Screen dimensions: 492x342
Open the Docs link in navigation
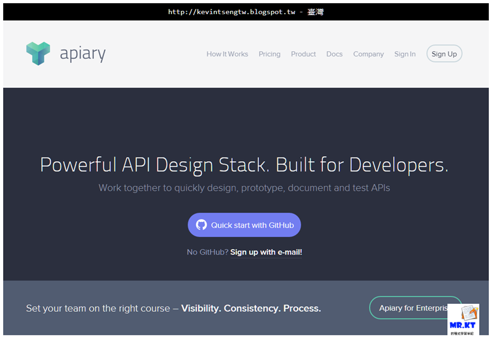point(335,54)
